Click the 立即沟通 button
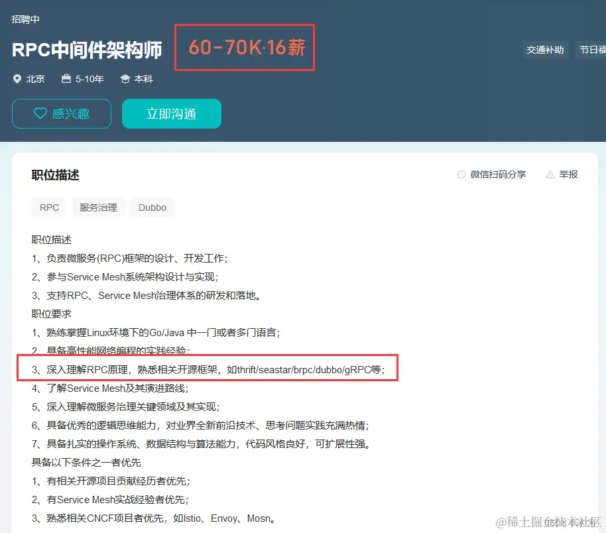 click(171, 113)
